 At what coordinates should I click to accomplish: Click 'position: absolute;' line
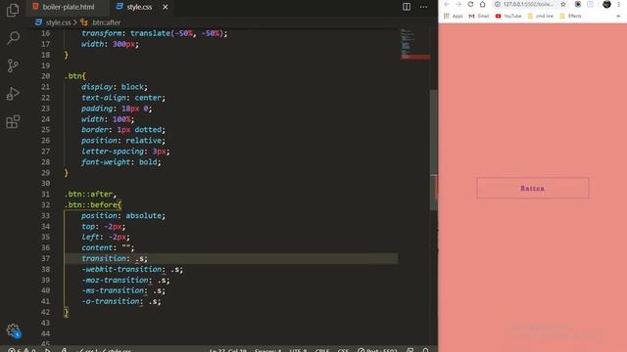(x=123, y=215)
